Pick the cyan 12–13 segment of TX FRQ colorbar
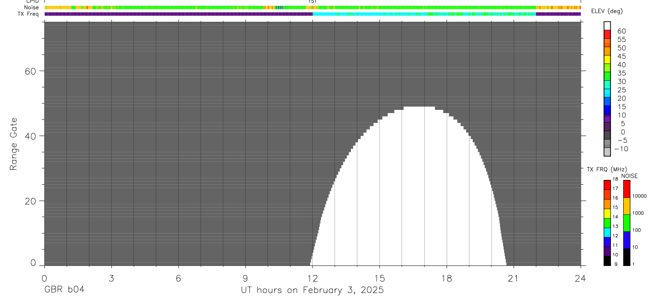Viewport: 653px width, 301px height. [607, 233]
